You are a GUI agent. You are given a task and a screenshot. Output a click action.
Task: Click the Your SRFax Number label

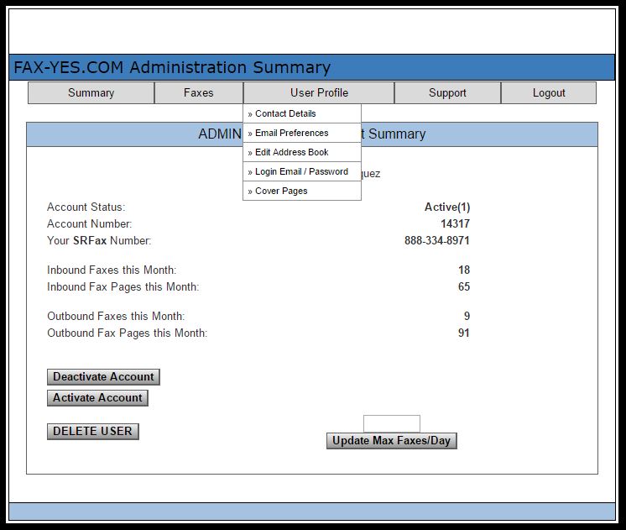click(99, 240)
